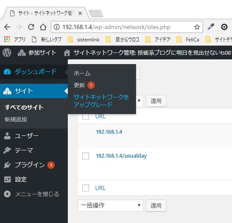Click the 更新 count badge in flyout
The height and width of the screenshot is (223, 232).
click(x=91, y=85)
